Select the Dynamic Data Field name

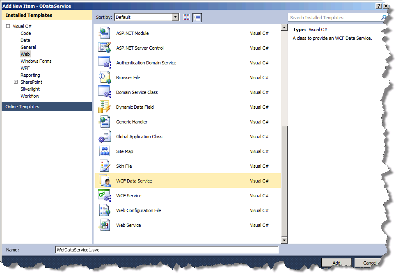[135, 107]
